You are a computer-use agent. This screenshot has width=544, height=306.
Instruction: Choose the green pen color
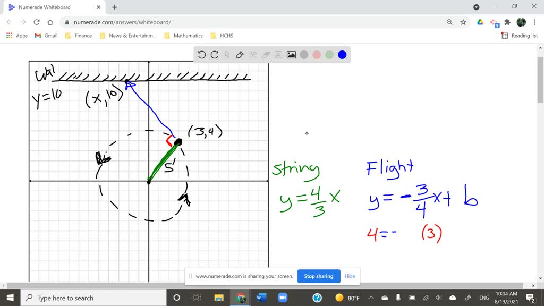tap(329, 55)
